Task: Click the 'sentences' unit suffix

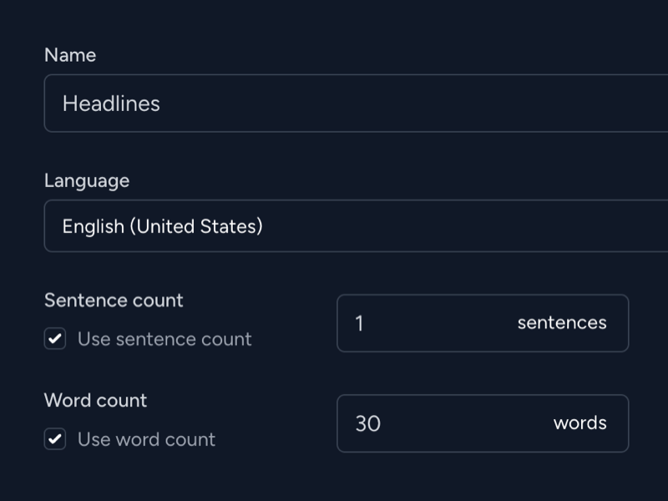Action: click(x=562, y=323)
